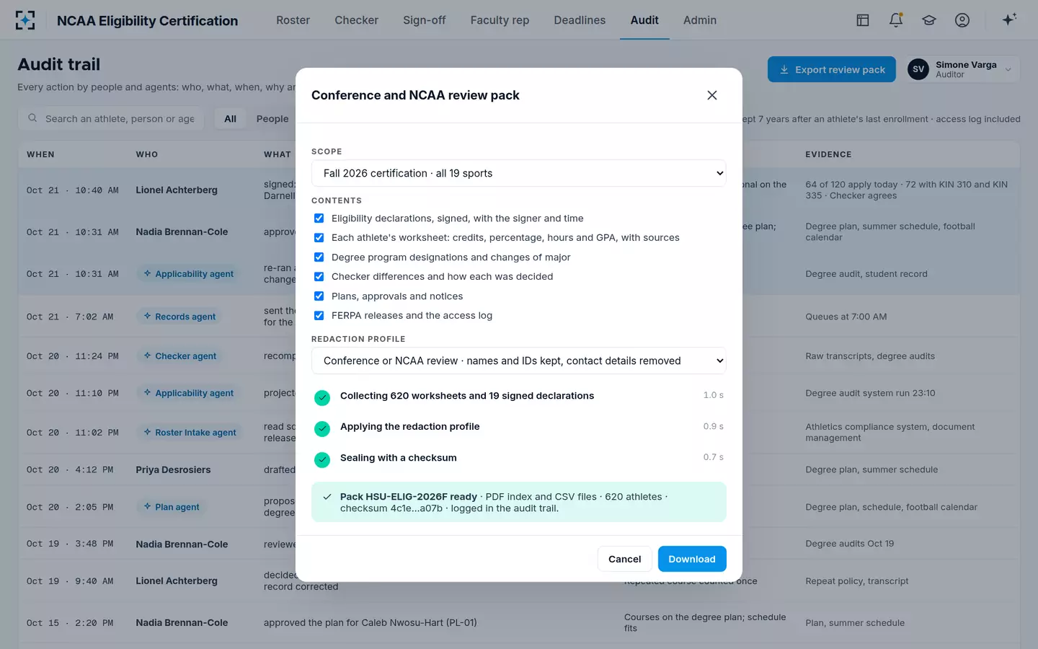Go to the Roster tab
Screen dimensions: 1038x649
(293, 20)
